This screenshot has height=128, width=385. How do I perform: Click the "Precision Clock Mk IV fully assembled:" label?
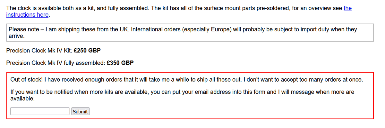pyautogui.click(x=55, y=63)
